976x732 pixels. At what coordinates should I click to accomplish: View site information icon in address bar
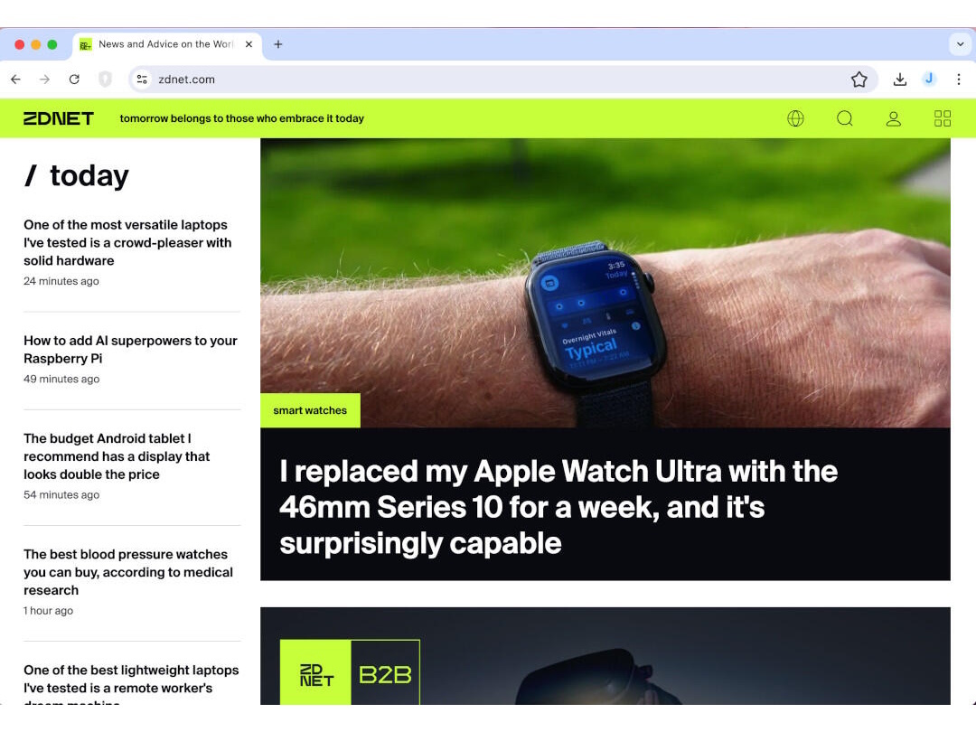click(142, 79)
